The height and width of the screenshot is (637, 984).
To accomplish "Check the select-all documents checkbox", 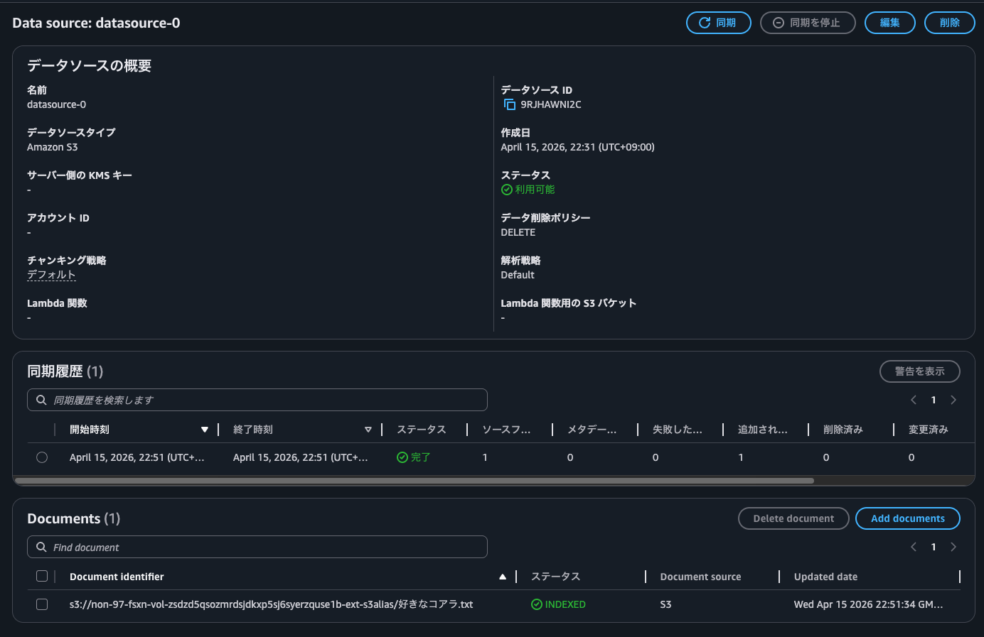I will coord(42,576).
